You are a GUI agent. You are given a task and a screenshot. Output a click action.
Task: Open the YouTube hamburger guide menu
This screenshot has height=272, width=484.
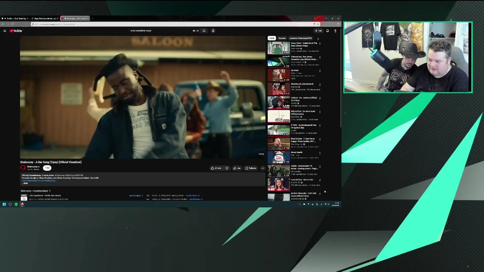[5, 31]
